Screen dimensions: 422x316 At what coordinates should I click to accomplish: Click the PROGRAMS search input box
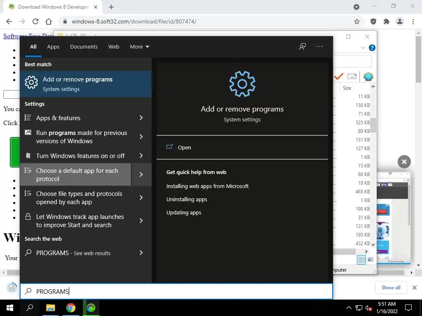[176, 291]
